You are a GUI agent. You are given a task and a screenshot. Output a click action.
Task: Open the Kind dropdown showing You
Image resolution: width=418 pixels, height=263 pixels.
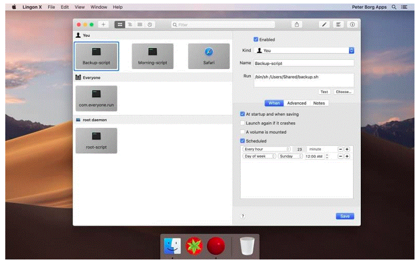coord(304,51)
